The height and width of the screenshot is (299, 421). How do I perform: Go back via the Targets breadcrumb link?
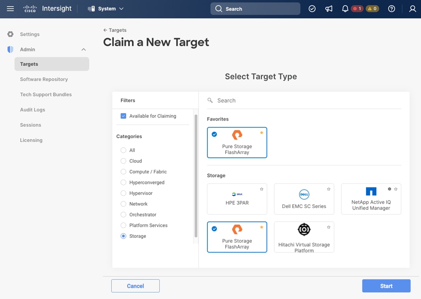click(115, 30)
